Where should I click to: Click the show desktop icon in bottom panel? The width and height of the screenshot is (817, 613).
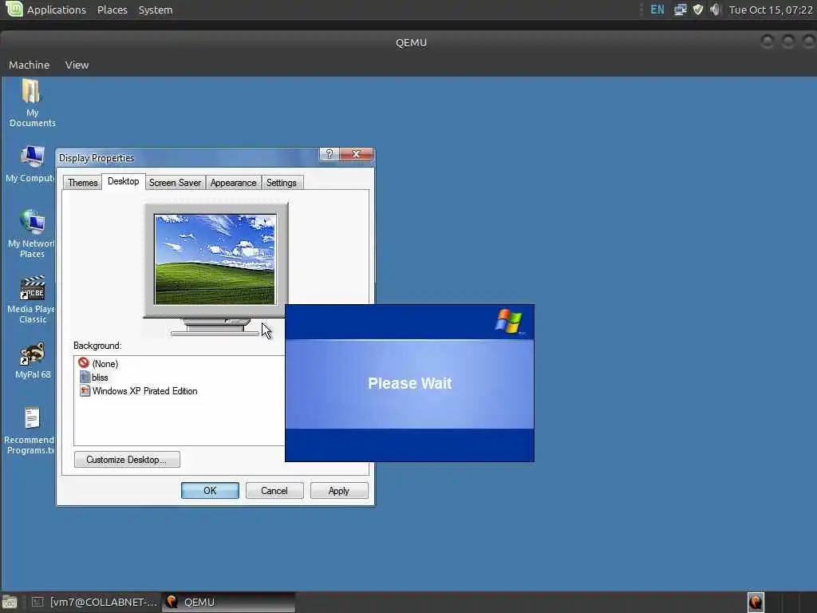point(10,603)
